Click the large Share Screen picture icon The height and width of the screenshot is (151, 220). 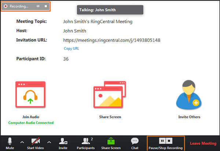(110, 95)
